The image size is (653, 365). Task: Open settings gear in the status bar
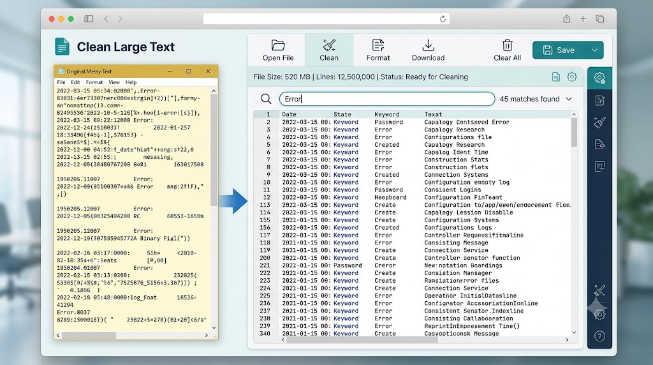[572, 77]
